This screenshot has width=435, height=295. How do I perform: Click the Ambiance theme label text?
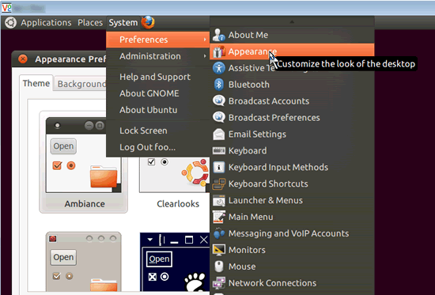(x=85, y=204)
